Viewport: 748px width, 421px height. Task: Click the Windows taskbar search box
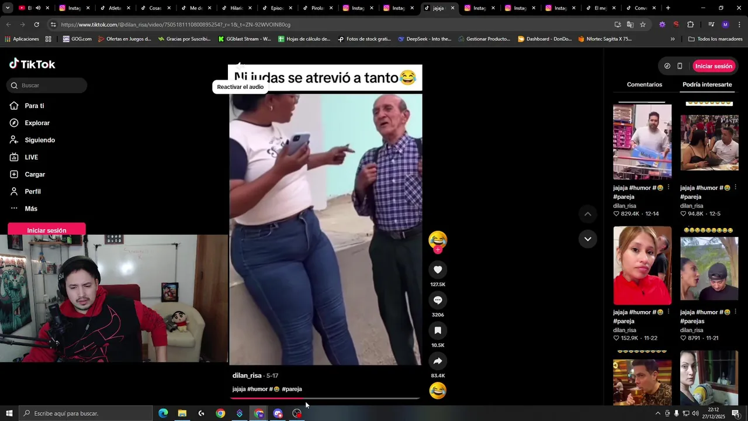tap(86, 413)
